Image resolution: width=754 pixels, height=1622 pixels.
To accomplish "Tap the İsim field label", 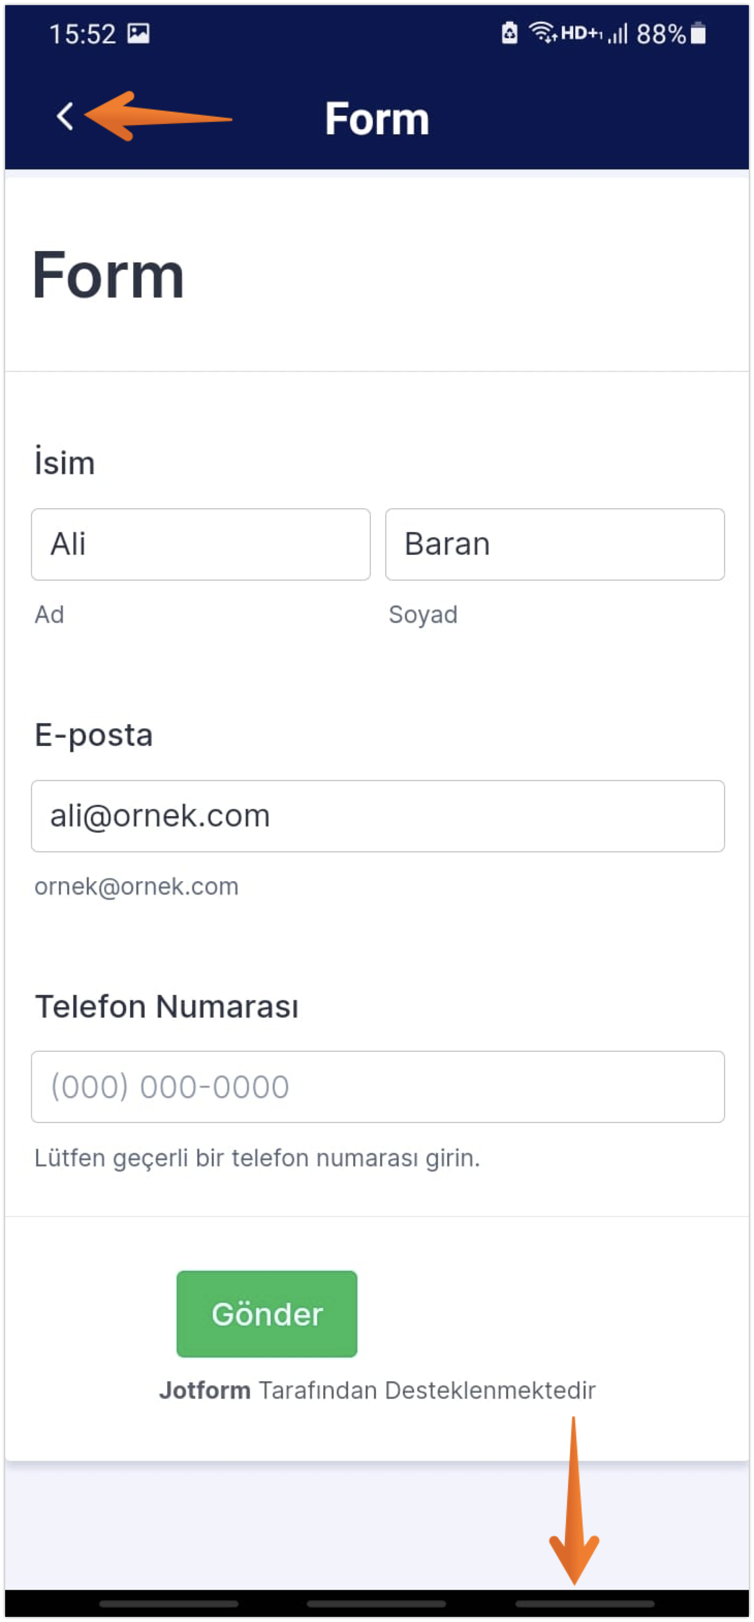I will 65,462.
